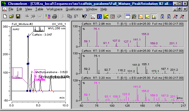The width and height of the screenshot is (189, 111).
Task: Click the WVL:256 nm label
Action: click(x=57, y=28)
